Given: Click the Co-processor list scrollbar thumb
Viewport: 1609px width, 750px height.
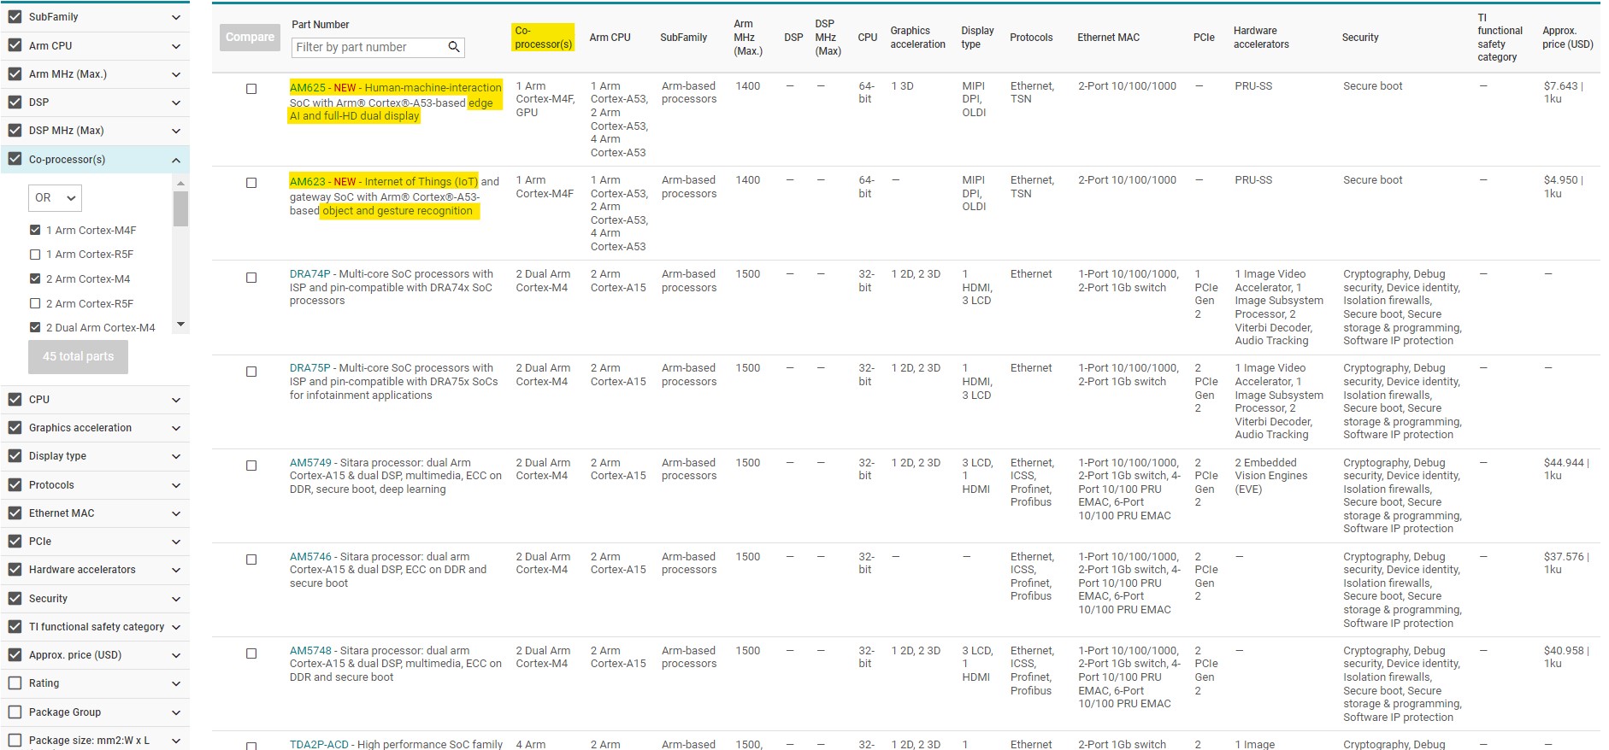Looking at the screenshot, I should (180, 208).
